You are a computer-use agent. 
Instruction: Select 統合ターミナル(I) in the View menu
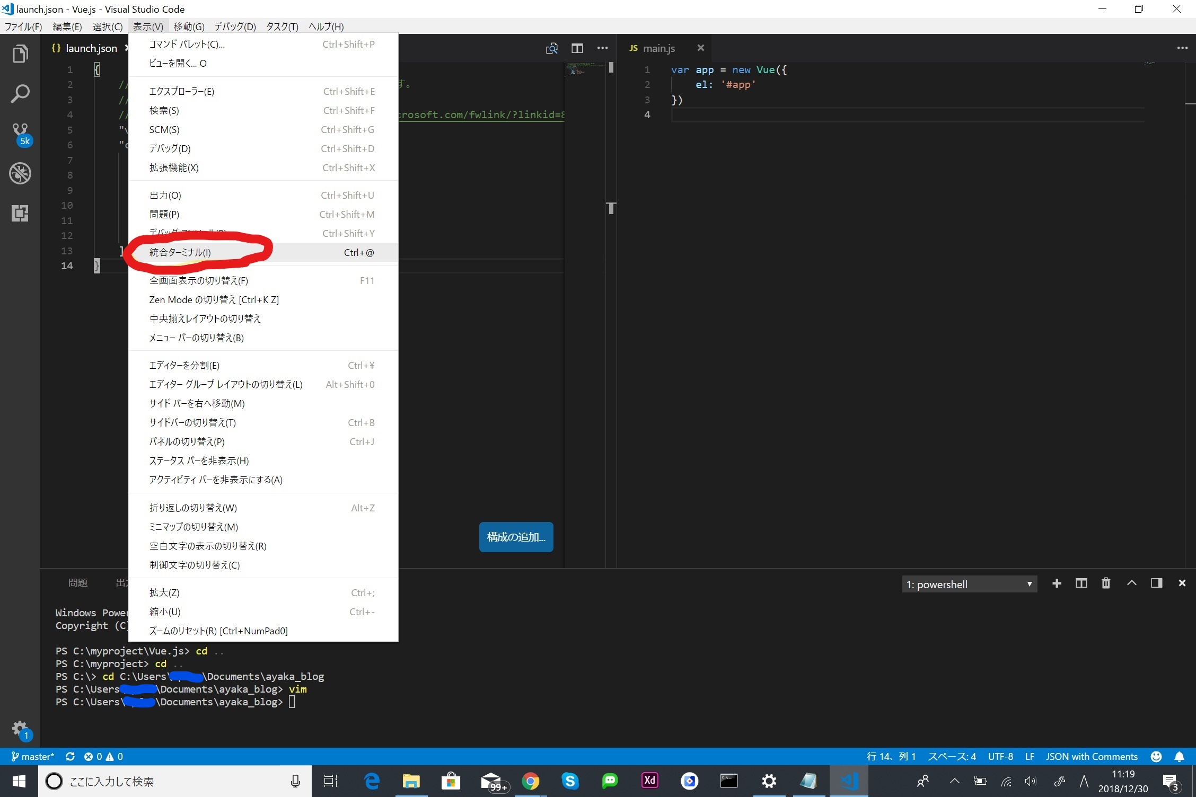(180, 252)
